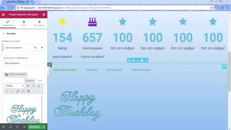Remove the День рождения tab item
231x130 pixels.
(x=42, y=48)
